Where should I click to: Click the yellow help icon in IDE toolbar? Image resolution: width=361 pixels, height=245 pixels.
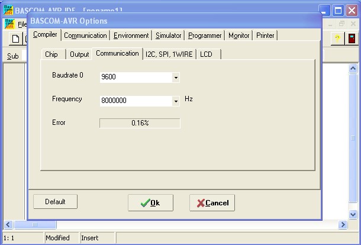coord(337,38)
